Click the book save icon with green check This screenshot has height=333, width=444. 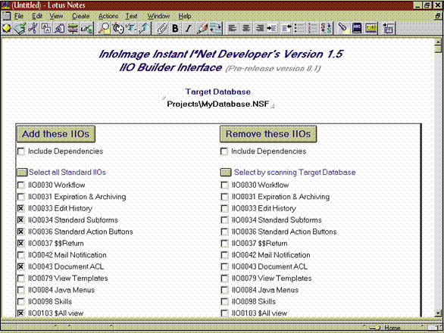(x=20, y=28)
